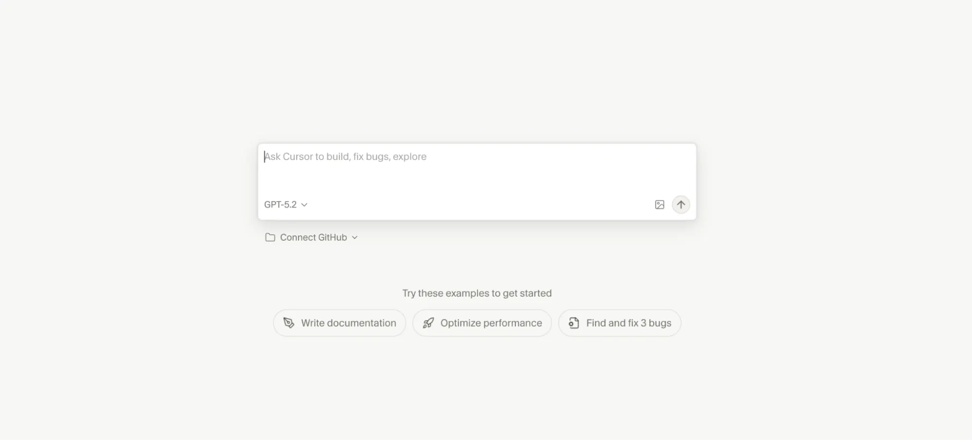The width and height of the screenshot is (972, 440).
Task: Open the Connect GitHub dropdown
Action: pos(313,237)
